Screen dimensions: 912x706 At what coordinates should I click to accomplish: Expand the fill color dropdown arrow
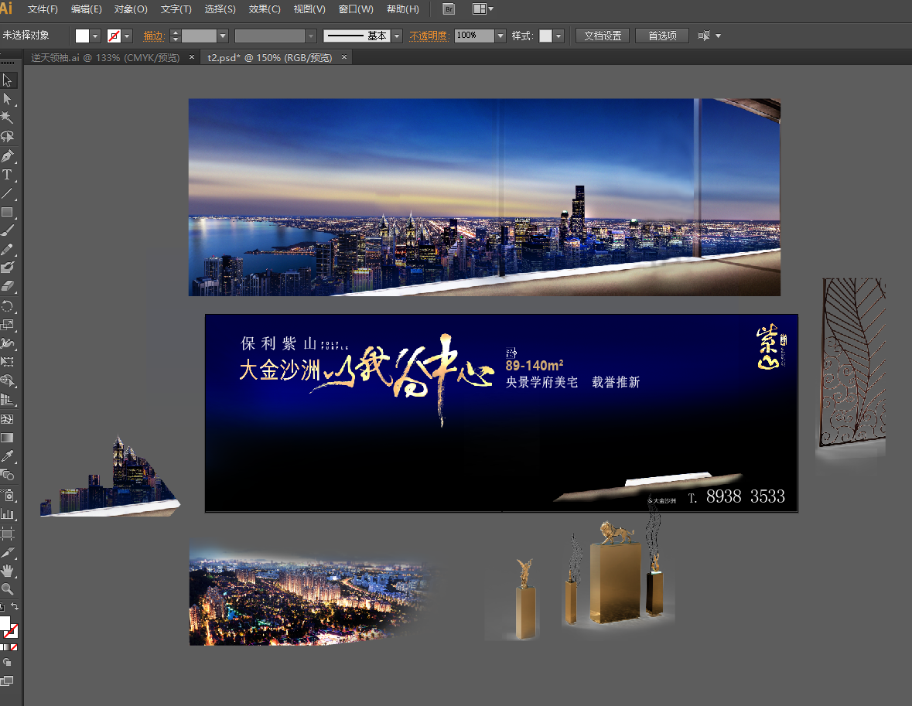[95, 36]
